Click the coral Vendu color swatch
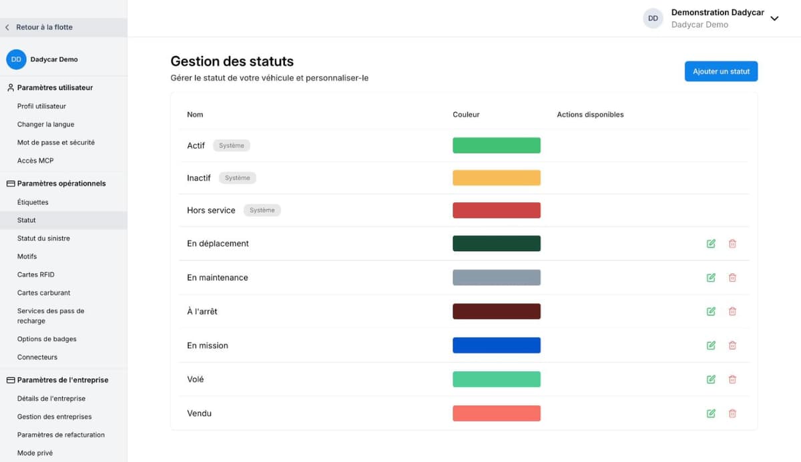This screenshot has width=801, height=462. tap(497, 413)
